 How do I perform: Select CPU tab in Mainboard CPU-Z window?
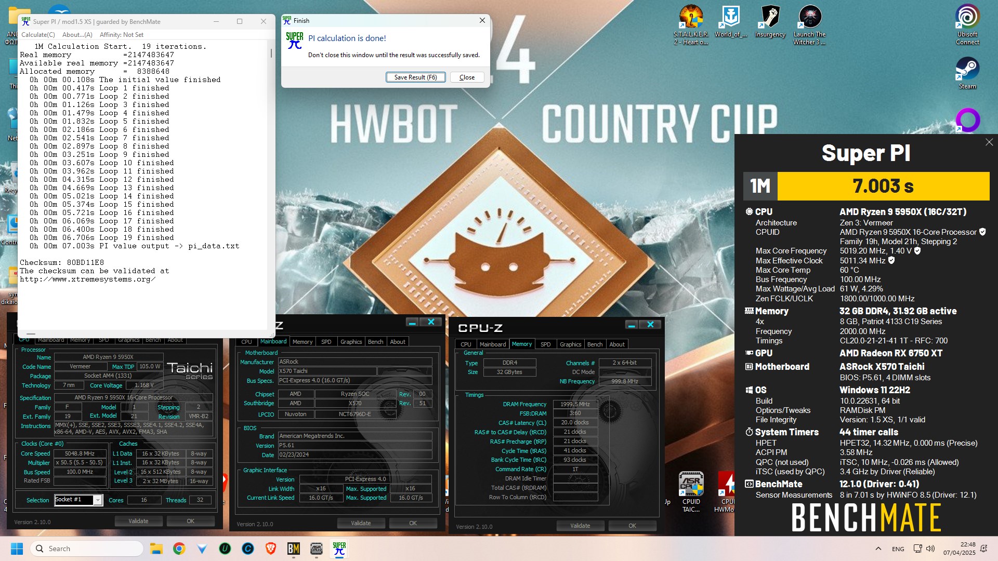click(246, 342)
